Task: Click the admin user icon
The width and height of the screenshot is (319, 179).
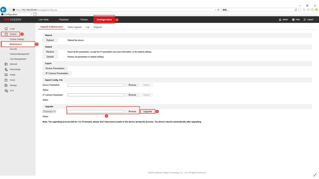Action: click(280, 20)
